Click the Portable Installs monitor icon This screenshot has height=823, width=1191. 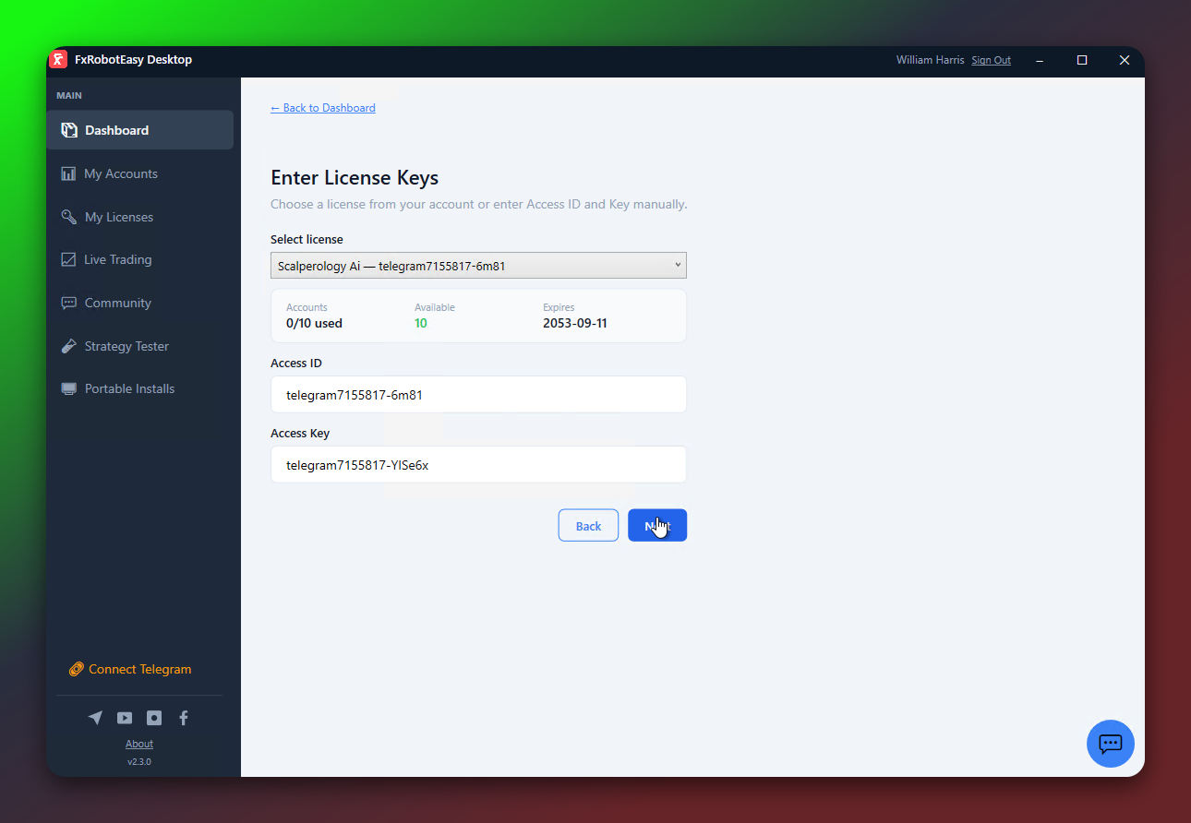click(x=68, y=388)
